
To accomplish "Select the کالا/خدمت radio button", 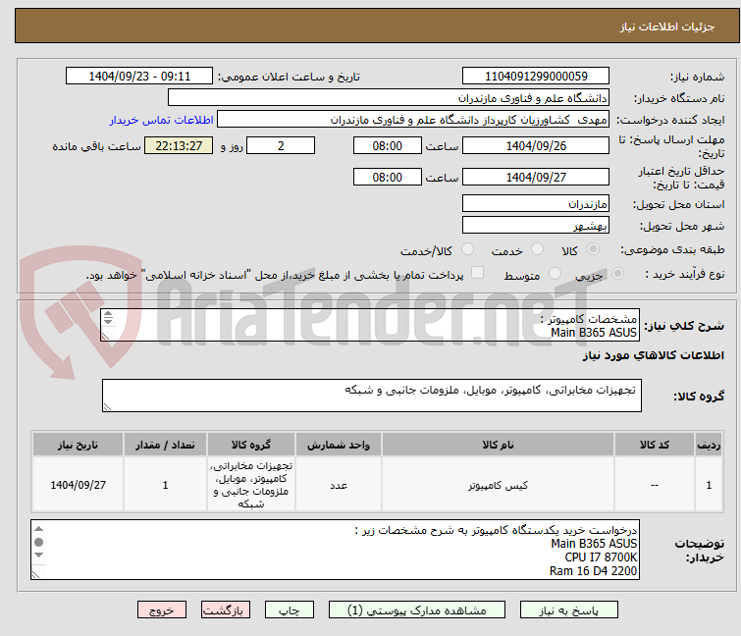I will tap(467, 249).
